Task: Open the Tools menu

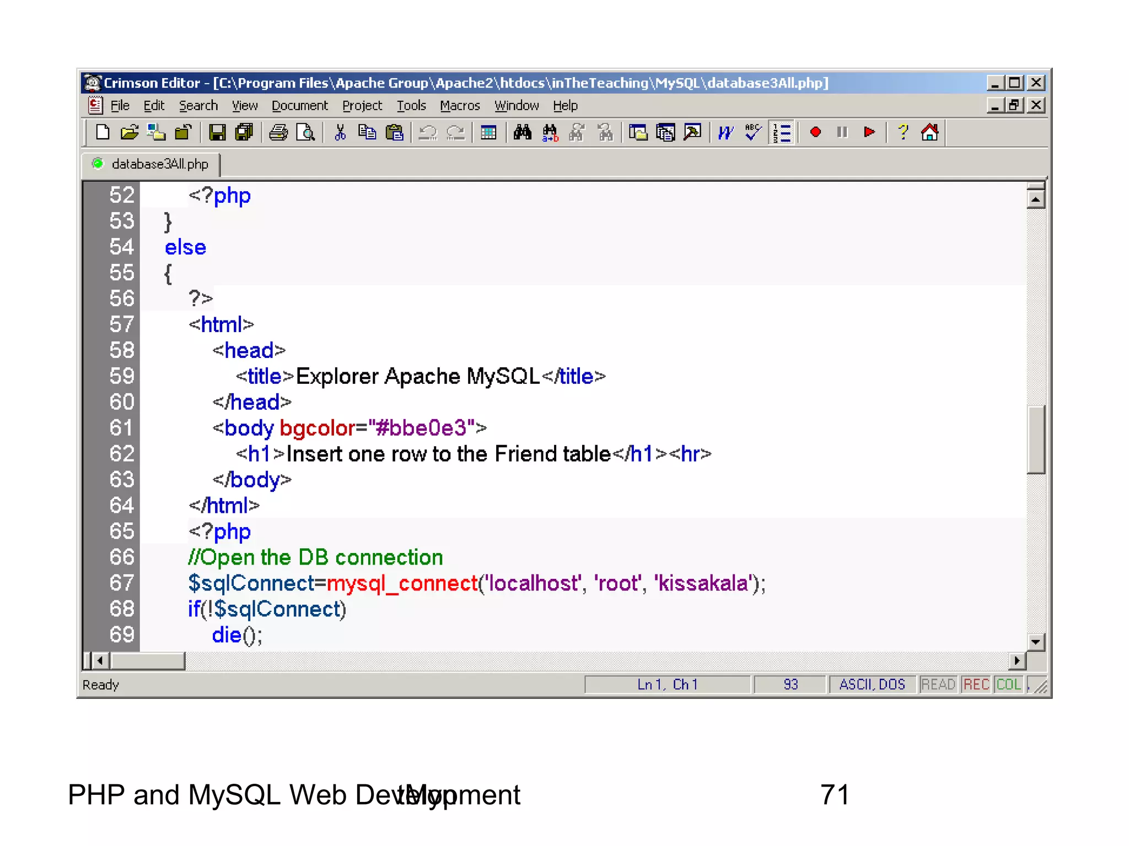Action: click(x=411, y=106)
